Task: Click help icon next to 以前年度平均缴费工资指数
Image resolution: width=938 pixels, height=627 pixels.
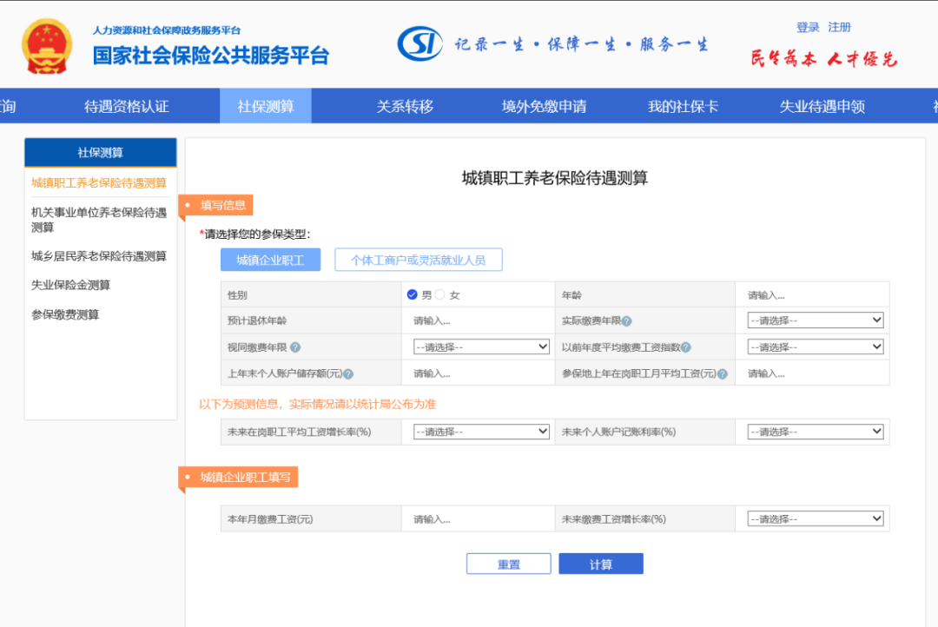Action: (x=686, y=347)
